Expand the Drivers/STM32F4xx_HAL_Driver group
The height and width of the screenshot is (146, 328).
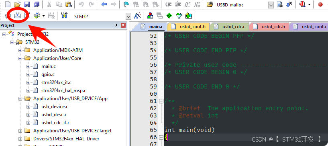coord(20,139)
